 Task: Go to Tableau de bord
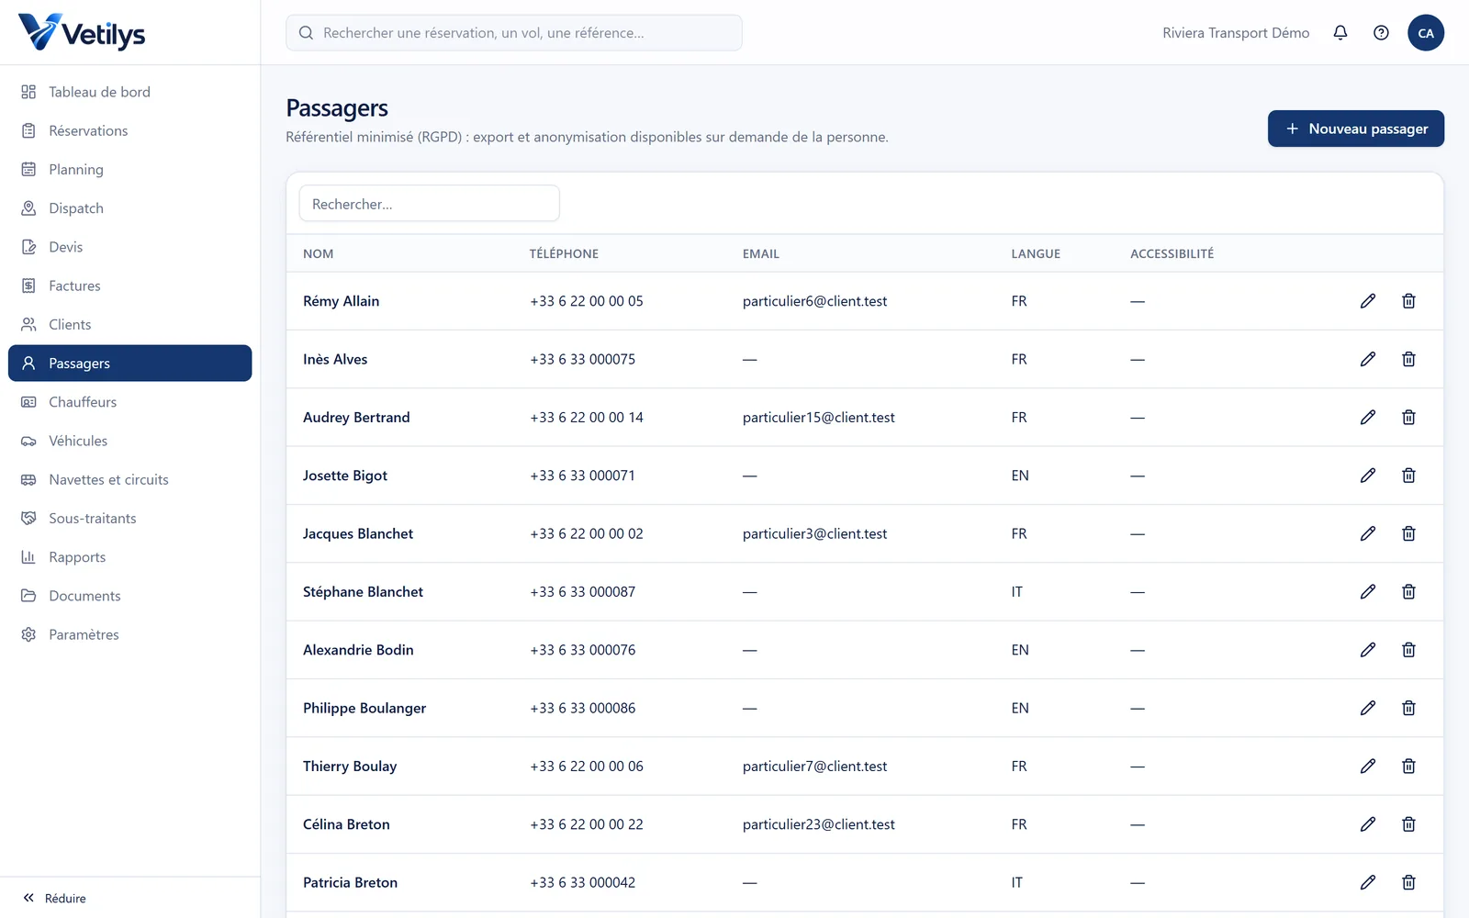click(129, 92)
